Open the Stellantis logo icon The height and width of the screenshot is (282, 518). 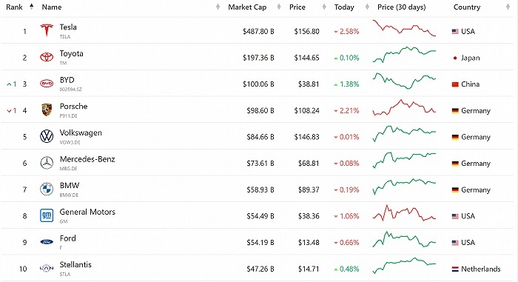point(47,268)
